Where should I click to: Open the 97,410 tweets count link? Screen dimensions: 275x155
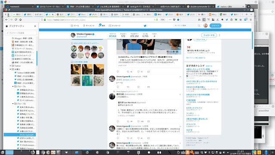click(113, 35)
